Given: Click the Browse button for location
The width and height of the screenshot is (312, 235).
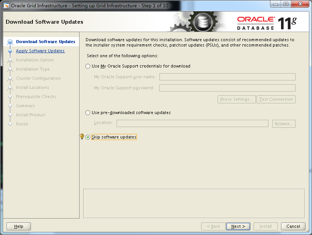Looking at the screenshot, I should pyautogui.click(x=284, y=124).
